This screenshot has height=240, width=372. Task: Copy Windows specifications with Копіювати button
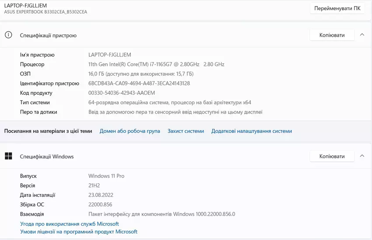tap(332, 156)
